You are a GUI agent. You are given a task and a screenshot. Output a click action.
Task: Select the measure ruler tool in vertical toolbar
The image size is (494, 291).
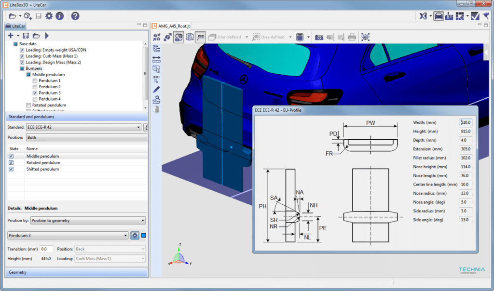point(156,59)
